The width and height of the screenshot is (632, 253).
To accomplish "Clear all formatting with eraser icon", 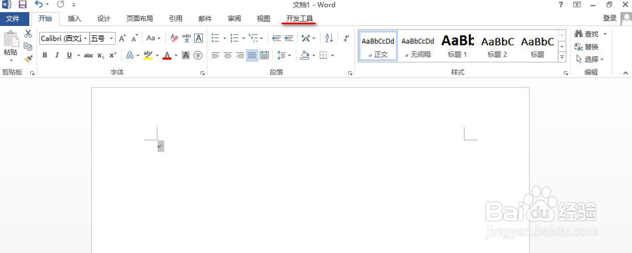I will coord(174,38).
